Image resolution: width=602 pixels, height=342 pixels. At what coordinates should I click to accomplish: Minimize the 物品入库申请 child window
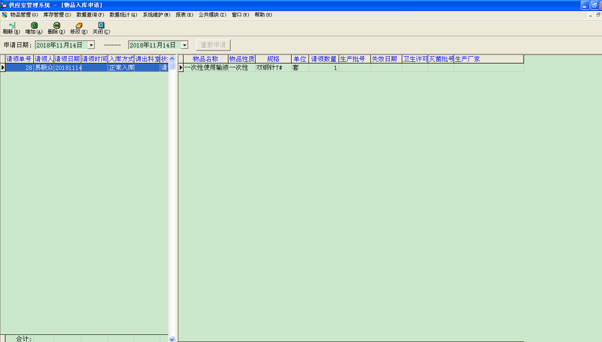591,15
